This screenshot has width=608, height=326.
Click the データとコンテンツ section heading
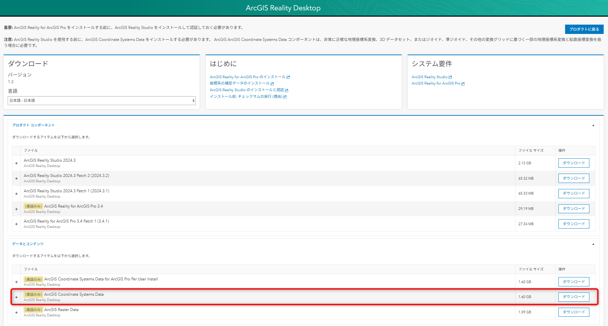point(28,244)
